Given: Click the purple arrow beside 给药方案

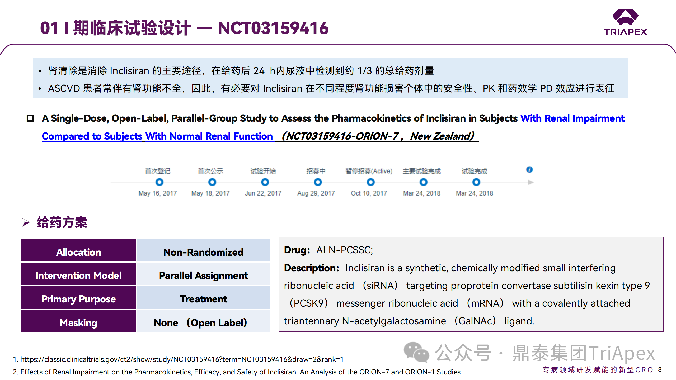Looking at the screenshot, I should pos(26,222).
